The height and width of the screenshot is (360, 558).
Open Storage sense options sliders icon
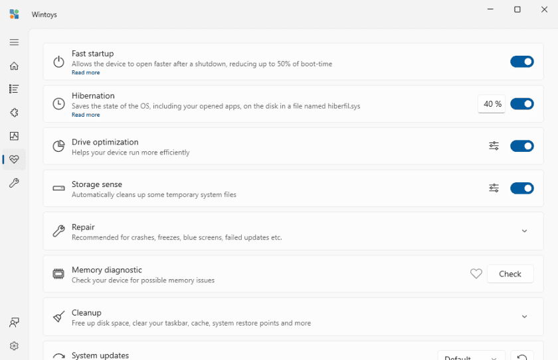494,188
